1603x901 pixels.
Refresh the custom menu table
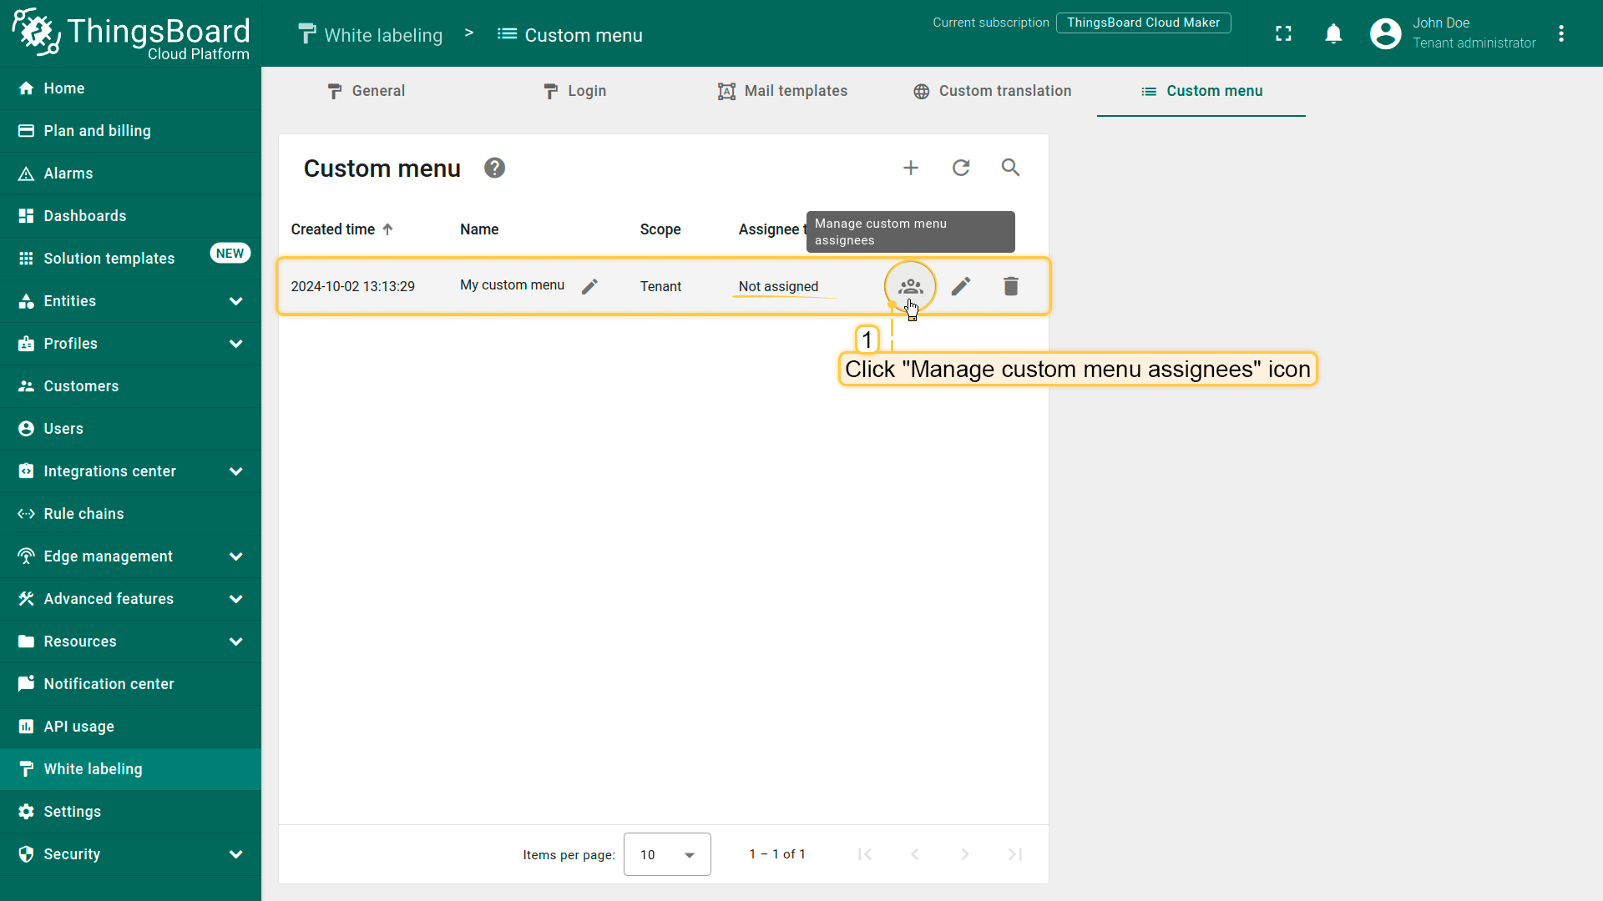point(960,168)
